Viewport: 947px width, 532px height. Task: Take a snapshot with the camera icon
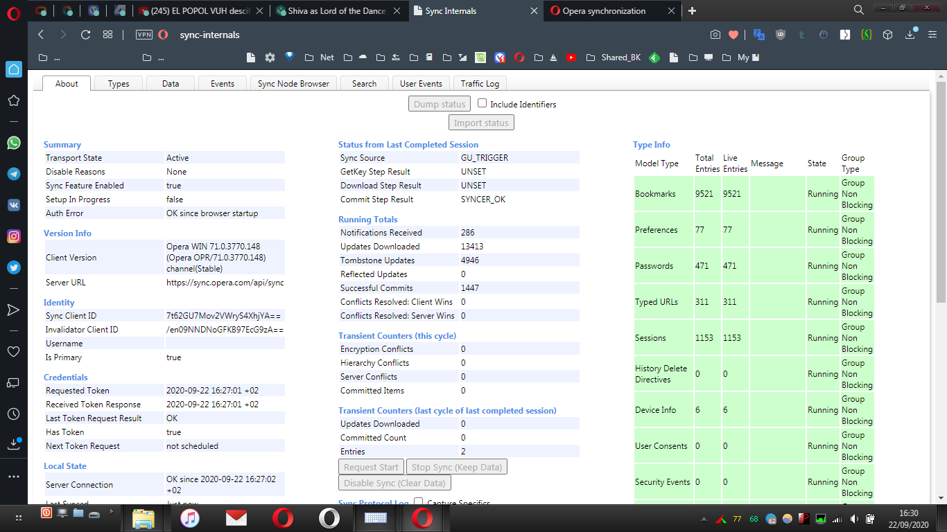coord(715,35)
